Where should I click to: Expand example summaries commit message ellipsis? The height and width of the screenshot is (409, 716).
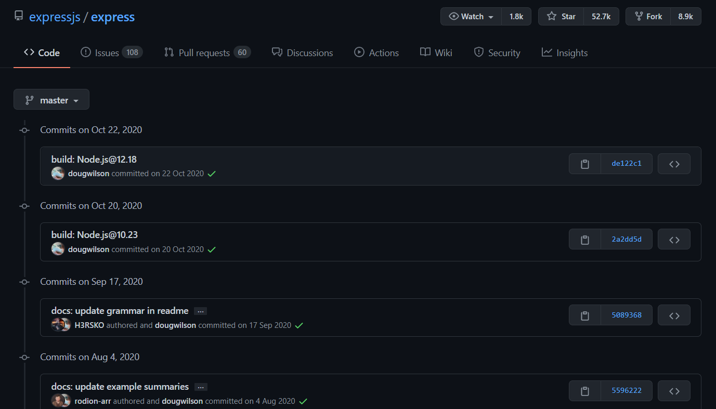[x=201, y=387]
